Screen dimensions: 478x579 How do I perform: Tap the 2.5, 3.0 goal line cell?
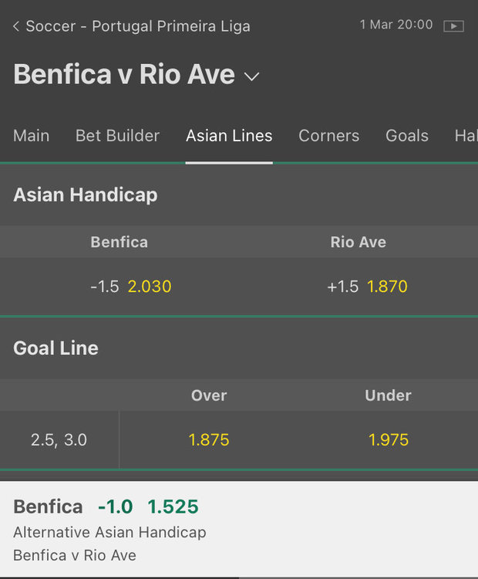coord(59,440)
